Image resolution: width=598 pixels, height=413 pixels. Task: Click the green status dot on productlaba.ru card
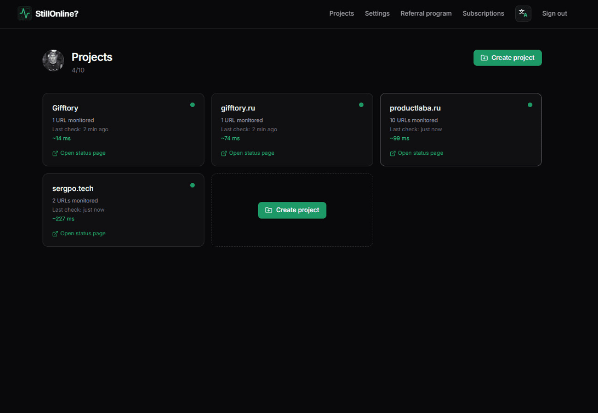pos(530,105)
